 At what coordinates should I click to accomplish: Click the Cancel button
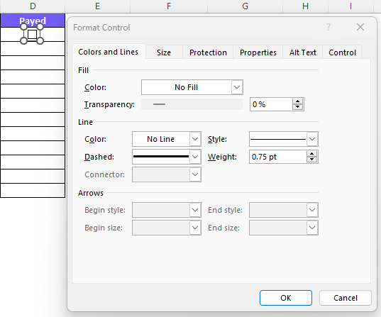[x=346, y=298]
